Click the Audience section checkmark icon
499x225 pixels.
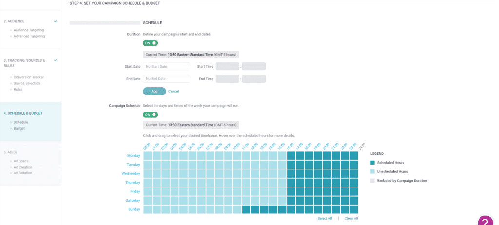(56, 21)
